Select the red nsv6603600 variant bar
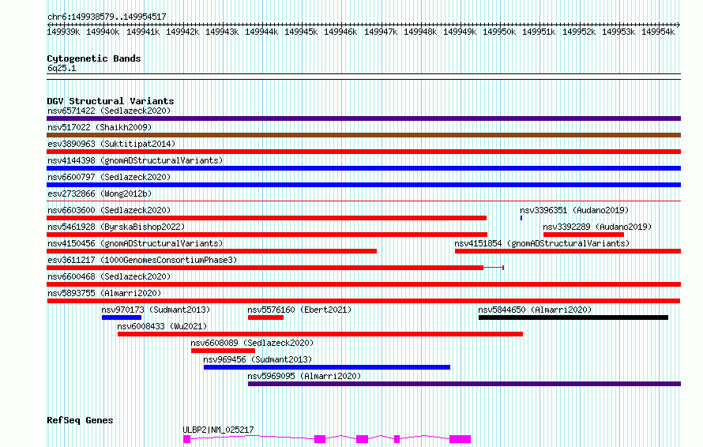 pyautogui.click(x=267, y=218)
